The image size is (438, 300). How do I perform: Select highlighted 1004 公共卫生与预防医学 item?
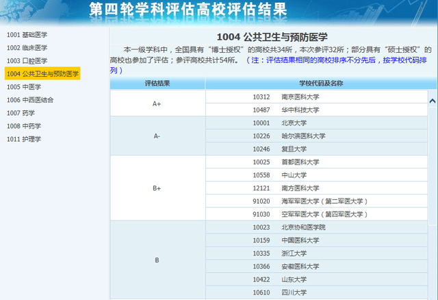tap(42, 73)
